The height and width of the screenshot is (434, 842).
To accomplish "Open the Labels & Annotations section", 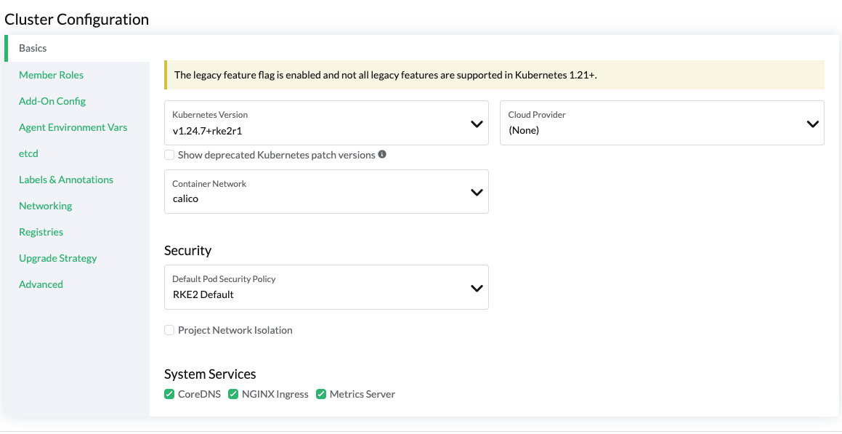I will coord(66,180).
